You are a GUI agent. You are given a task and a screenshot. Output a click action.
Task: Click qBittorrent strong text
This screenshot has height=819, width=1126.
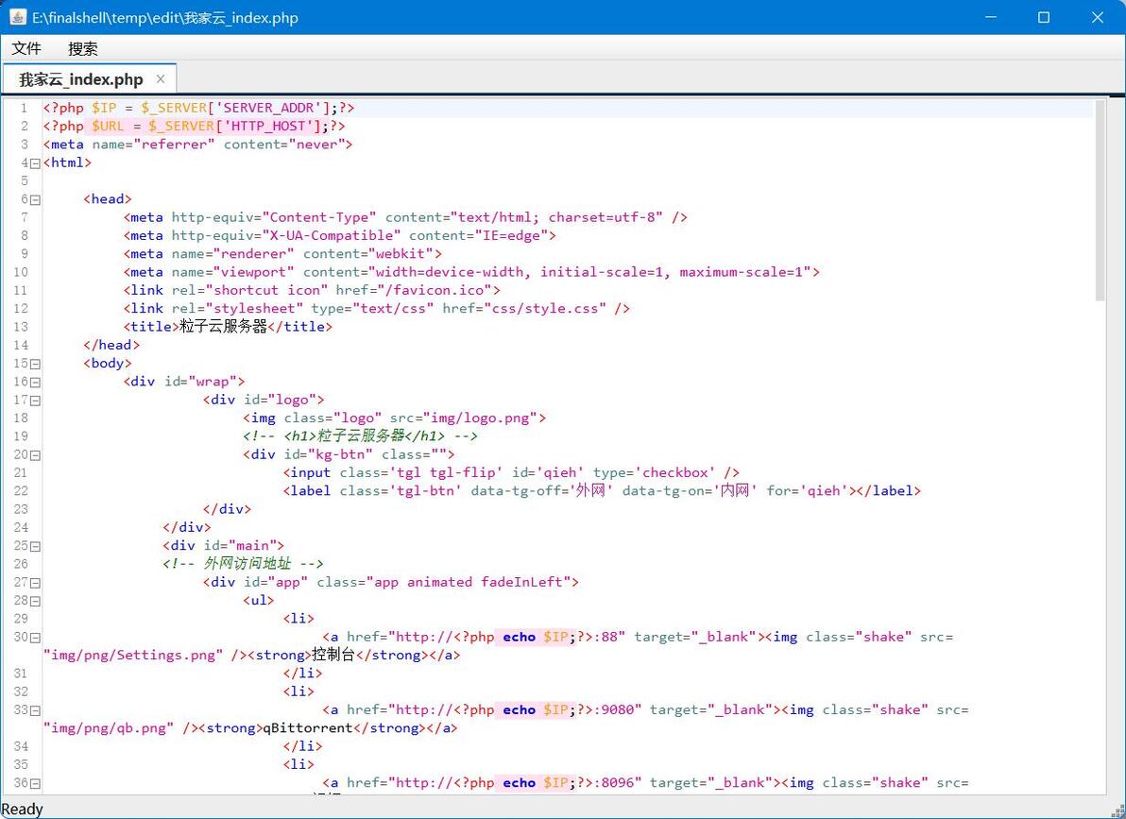[308, 727]
